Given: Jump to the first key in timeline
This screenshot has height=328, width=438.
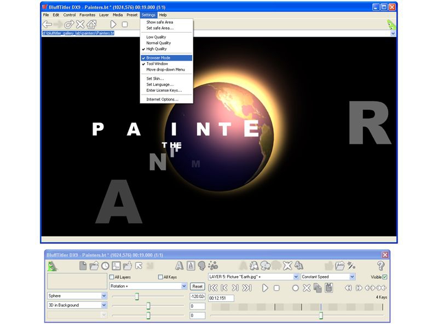Looking at the screenshot, I should (213, 288).
